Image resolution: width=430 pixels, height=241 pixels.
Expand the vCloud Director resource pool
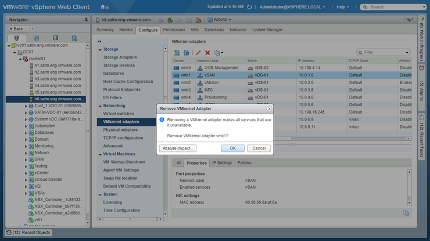click(x=26, y=180)
